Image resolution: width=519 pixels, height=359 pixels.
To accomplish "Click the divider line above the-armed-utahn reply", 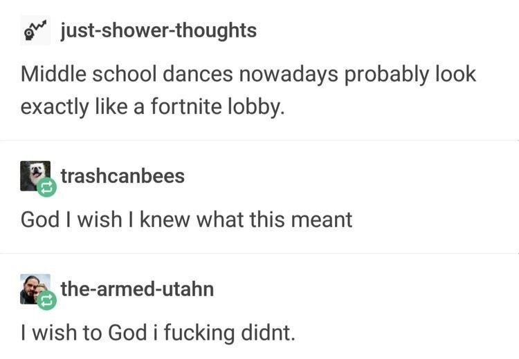I will pyautogui.click(x=259, y=253).
